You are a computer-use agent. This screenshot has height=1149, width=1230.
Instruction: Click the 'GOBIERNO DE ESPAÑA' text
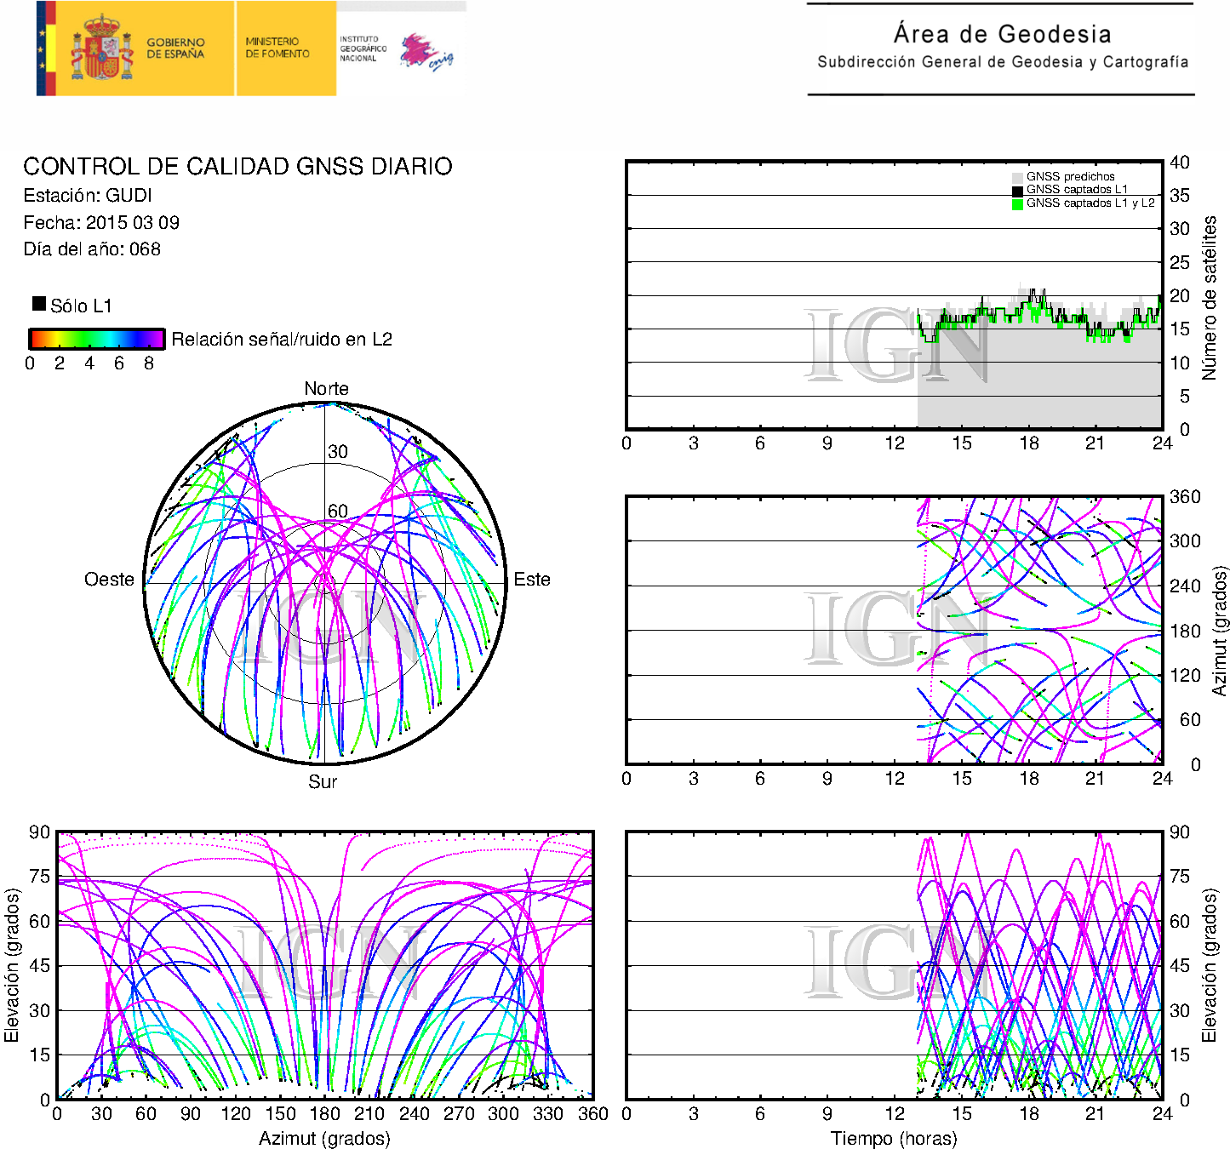click(x=175, y=49)
